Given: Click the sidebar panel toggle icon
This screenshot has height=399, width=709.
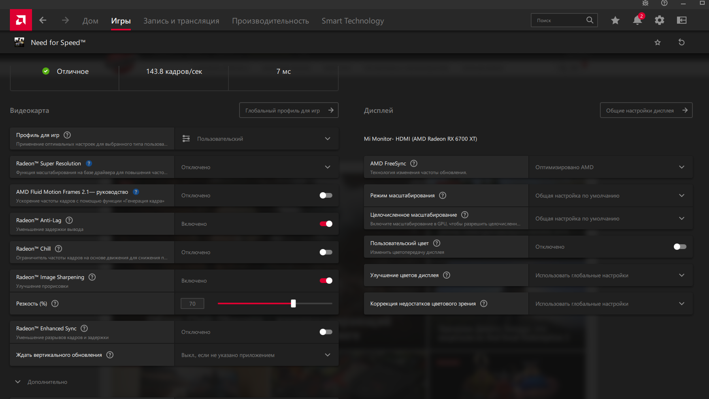Looking at the screenshot, I should coord(681,20).
